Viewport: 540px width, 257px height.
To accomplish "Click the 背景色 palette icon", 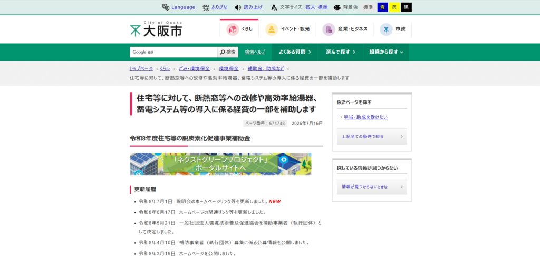I will coord(337,7).
